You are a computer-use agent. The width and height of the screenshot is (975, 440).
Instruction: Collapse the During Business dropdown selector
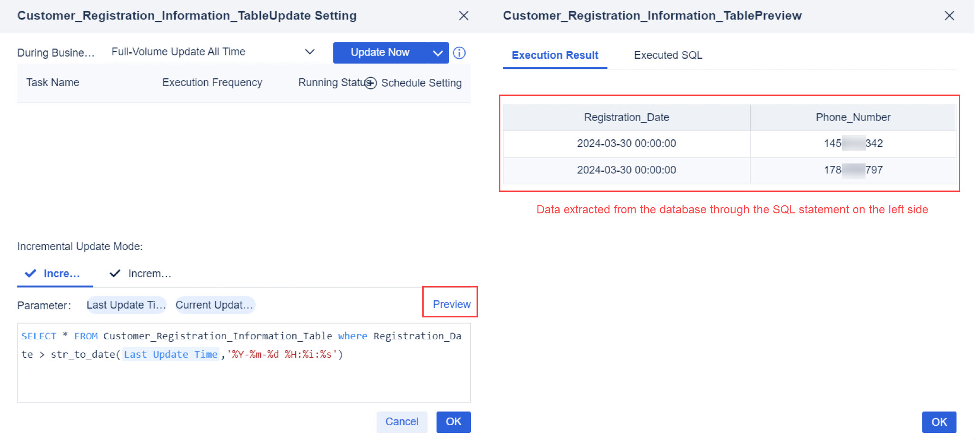[310, 51]
